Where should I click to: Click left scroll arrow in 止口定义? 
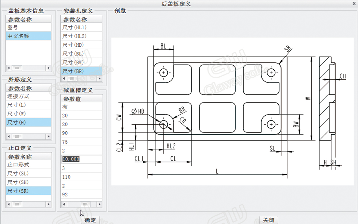9,204
